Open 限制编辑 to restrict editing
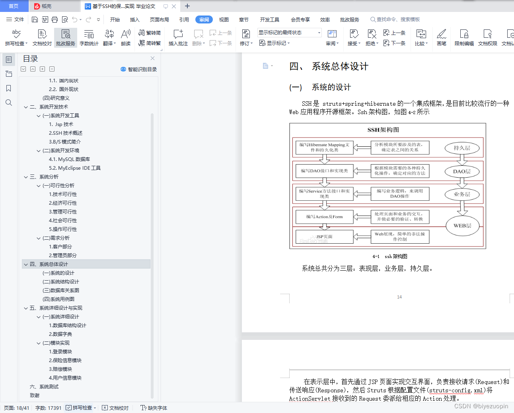 pyautogui.click(x=463, y=38)
